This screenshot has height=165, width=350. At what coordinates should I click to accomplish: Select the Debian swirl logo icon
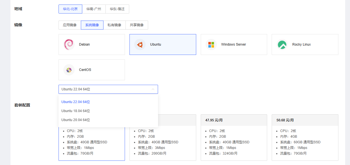click(69, 44)
